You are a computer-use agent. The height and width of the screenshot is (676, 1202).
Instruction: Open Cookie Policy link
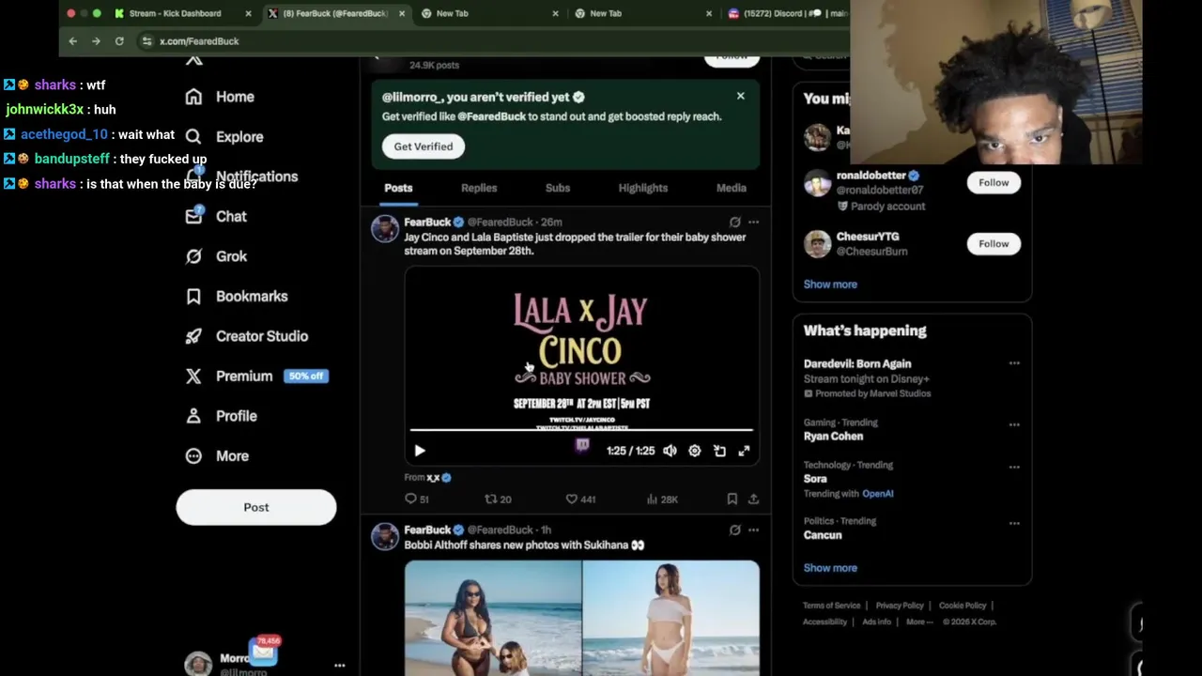pos(963,606)
